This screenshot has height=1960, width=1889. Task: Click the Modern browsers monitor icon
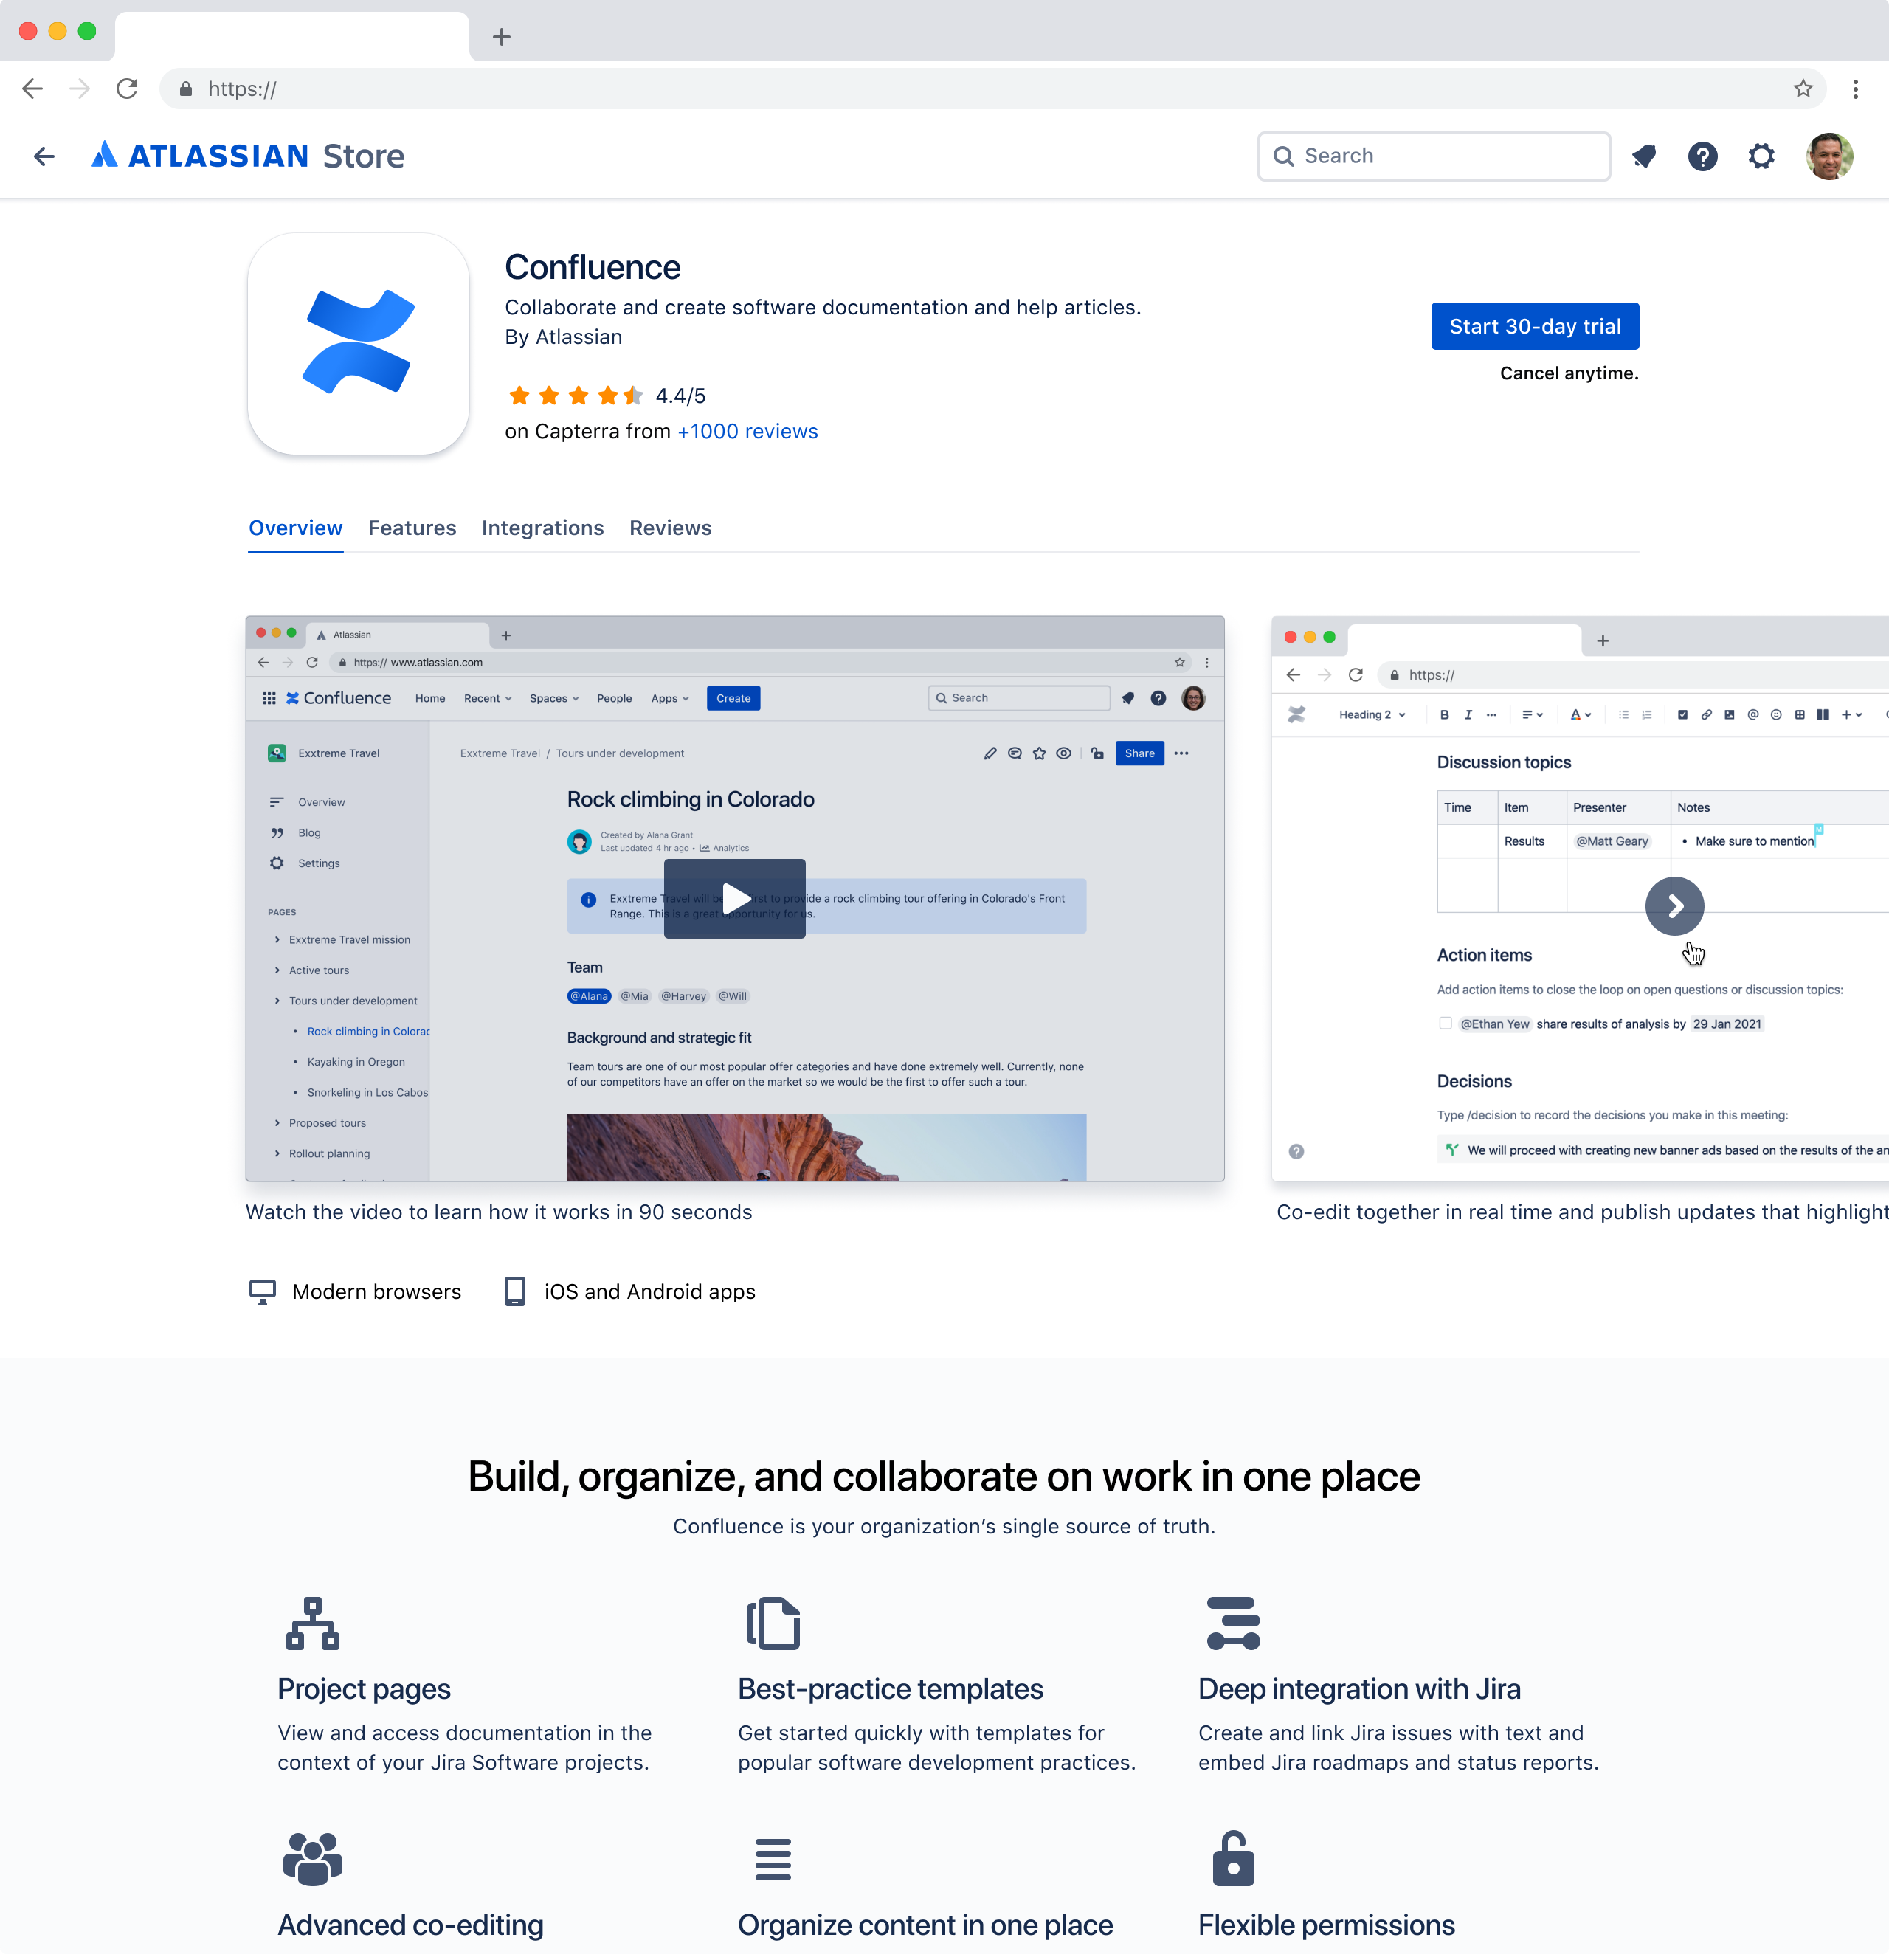262,1291
